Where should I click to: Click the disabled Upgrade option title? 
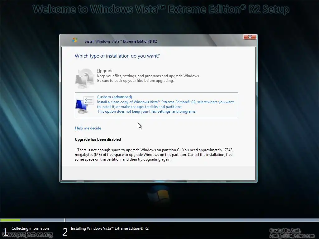[105, 71]
